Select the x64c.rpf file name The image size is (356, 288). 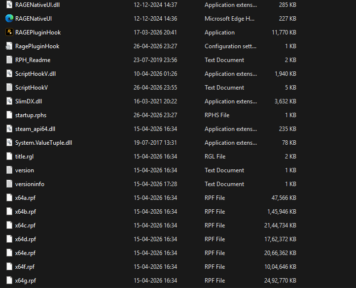click(x=25, y=225)
